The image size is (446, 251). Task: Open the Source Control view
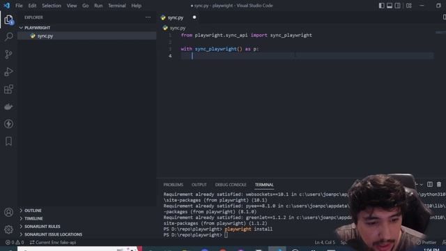[8, 54]
